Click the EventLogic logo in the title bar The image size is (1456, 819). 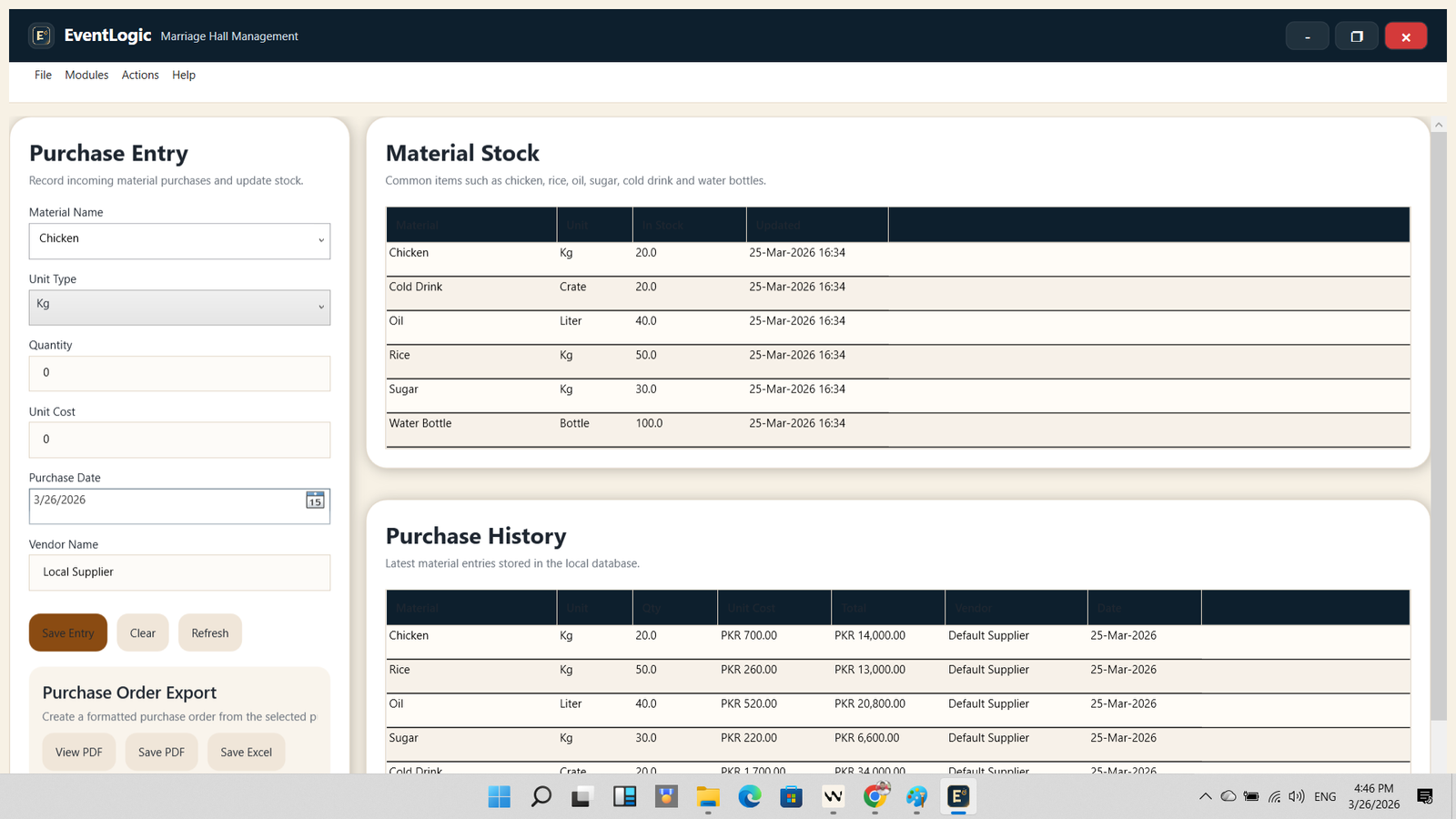pyautogui.click(x=41, y=35)
